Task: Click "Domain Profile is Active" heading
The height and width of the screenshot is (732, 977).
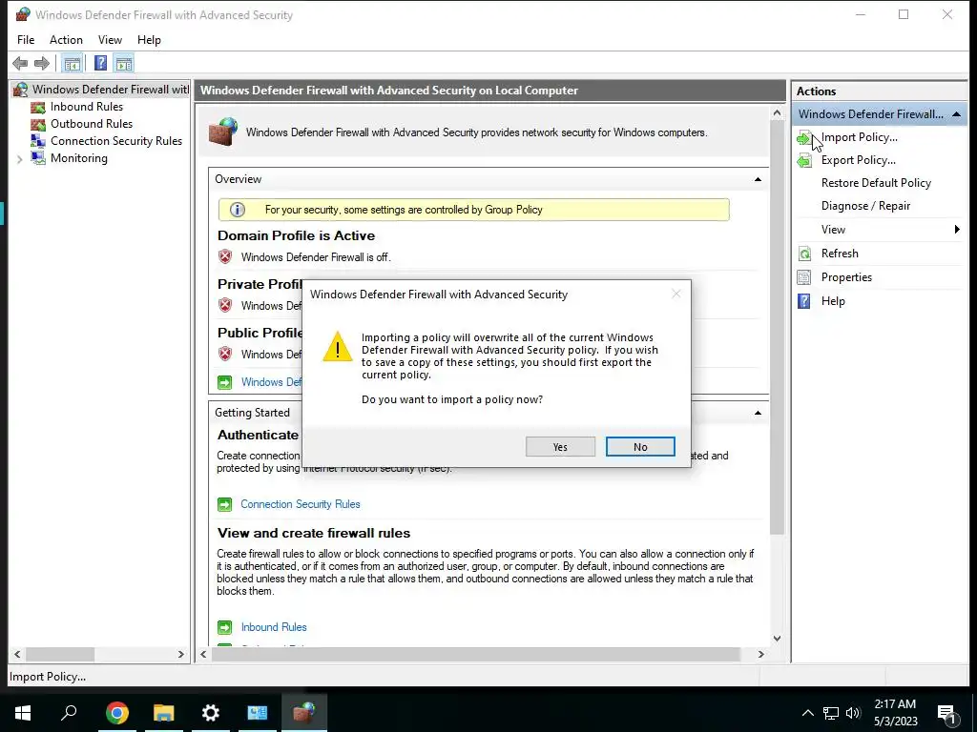Action: pyautogui.click(x=296, y=236)
